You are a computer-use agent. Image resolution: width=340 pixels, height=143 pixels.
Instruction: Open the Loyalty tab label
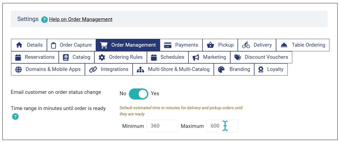pos(275,69)
